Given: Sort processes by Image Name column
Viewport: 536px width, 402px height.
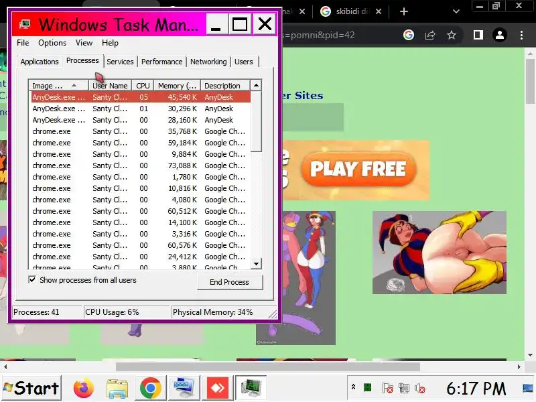Looking at the screenshot, I should (x=58, y=86).
